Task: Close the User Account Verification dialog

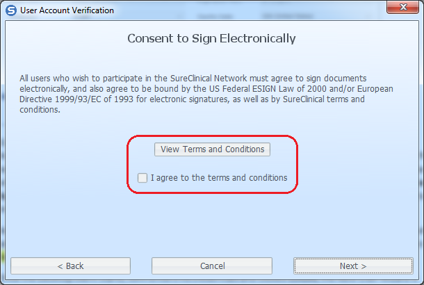Action: point(403,6)
